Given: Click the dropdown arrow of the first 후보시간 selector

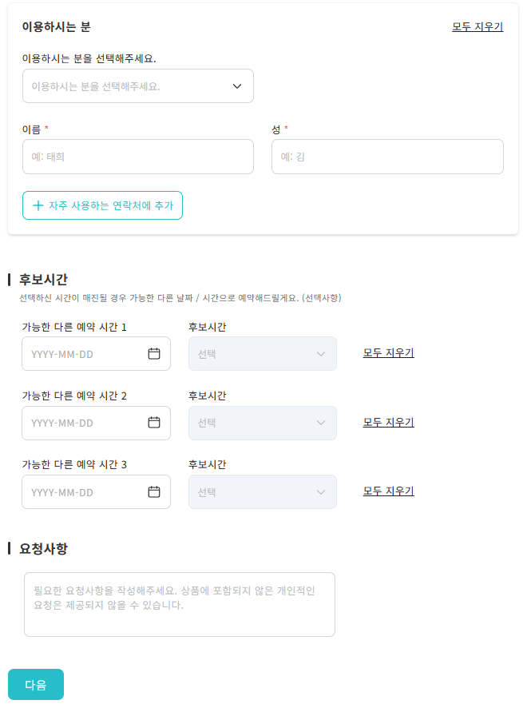Looking at the screenshot, I should point(320,353).
